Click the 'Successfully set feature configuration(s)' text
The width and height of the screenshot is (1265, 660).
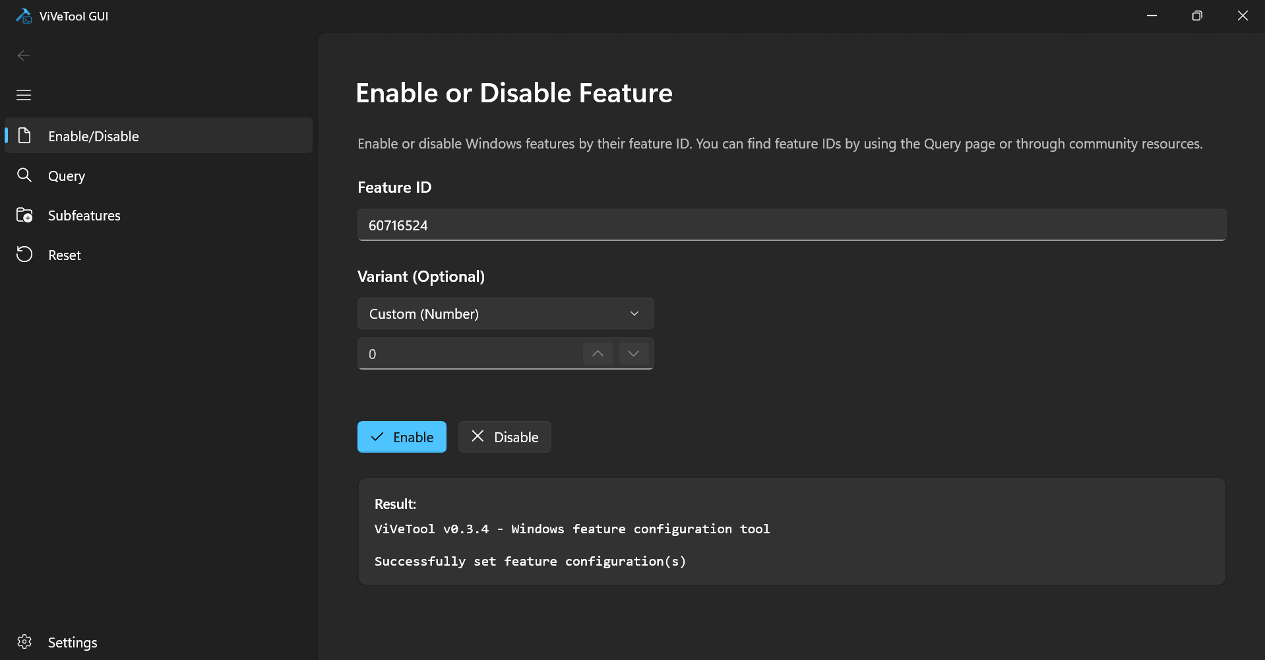point(530,561)
